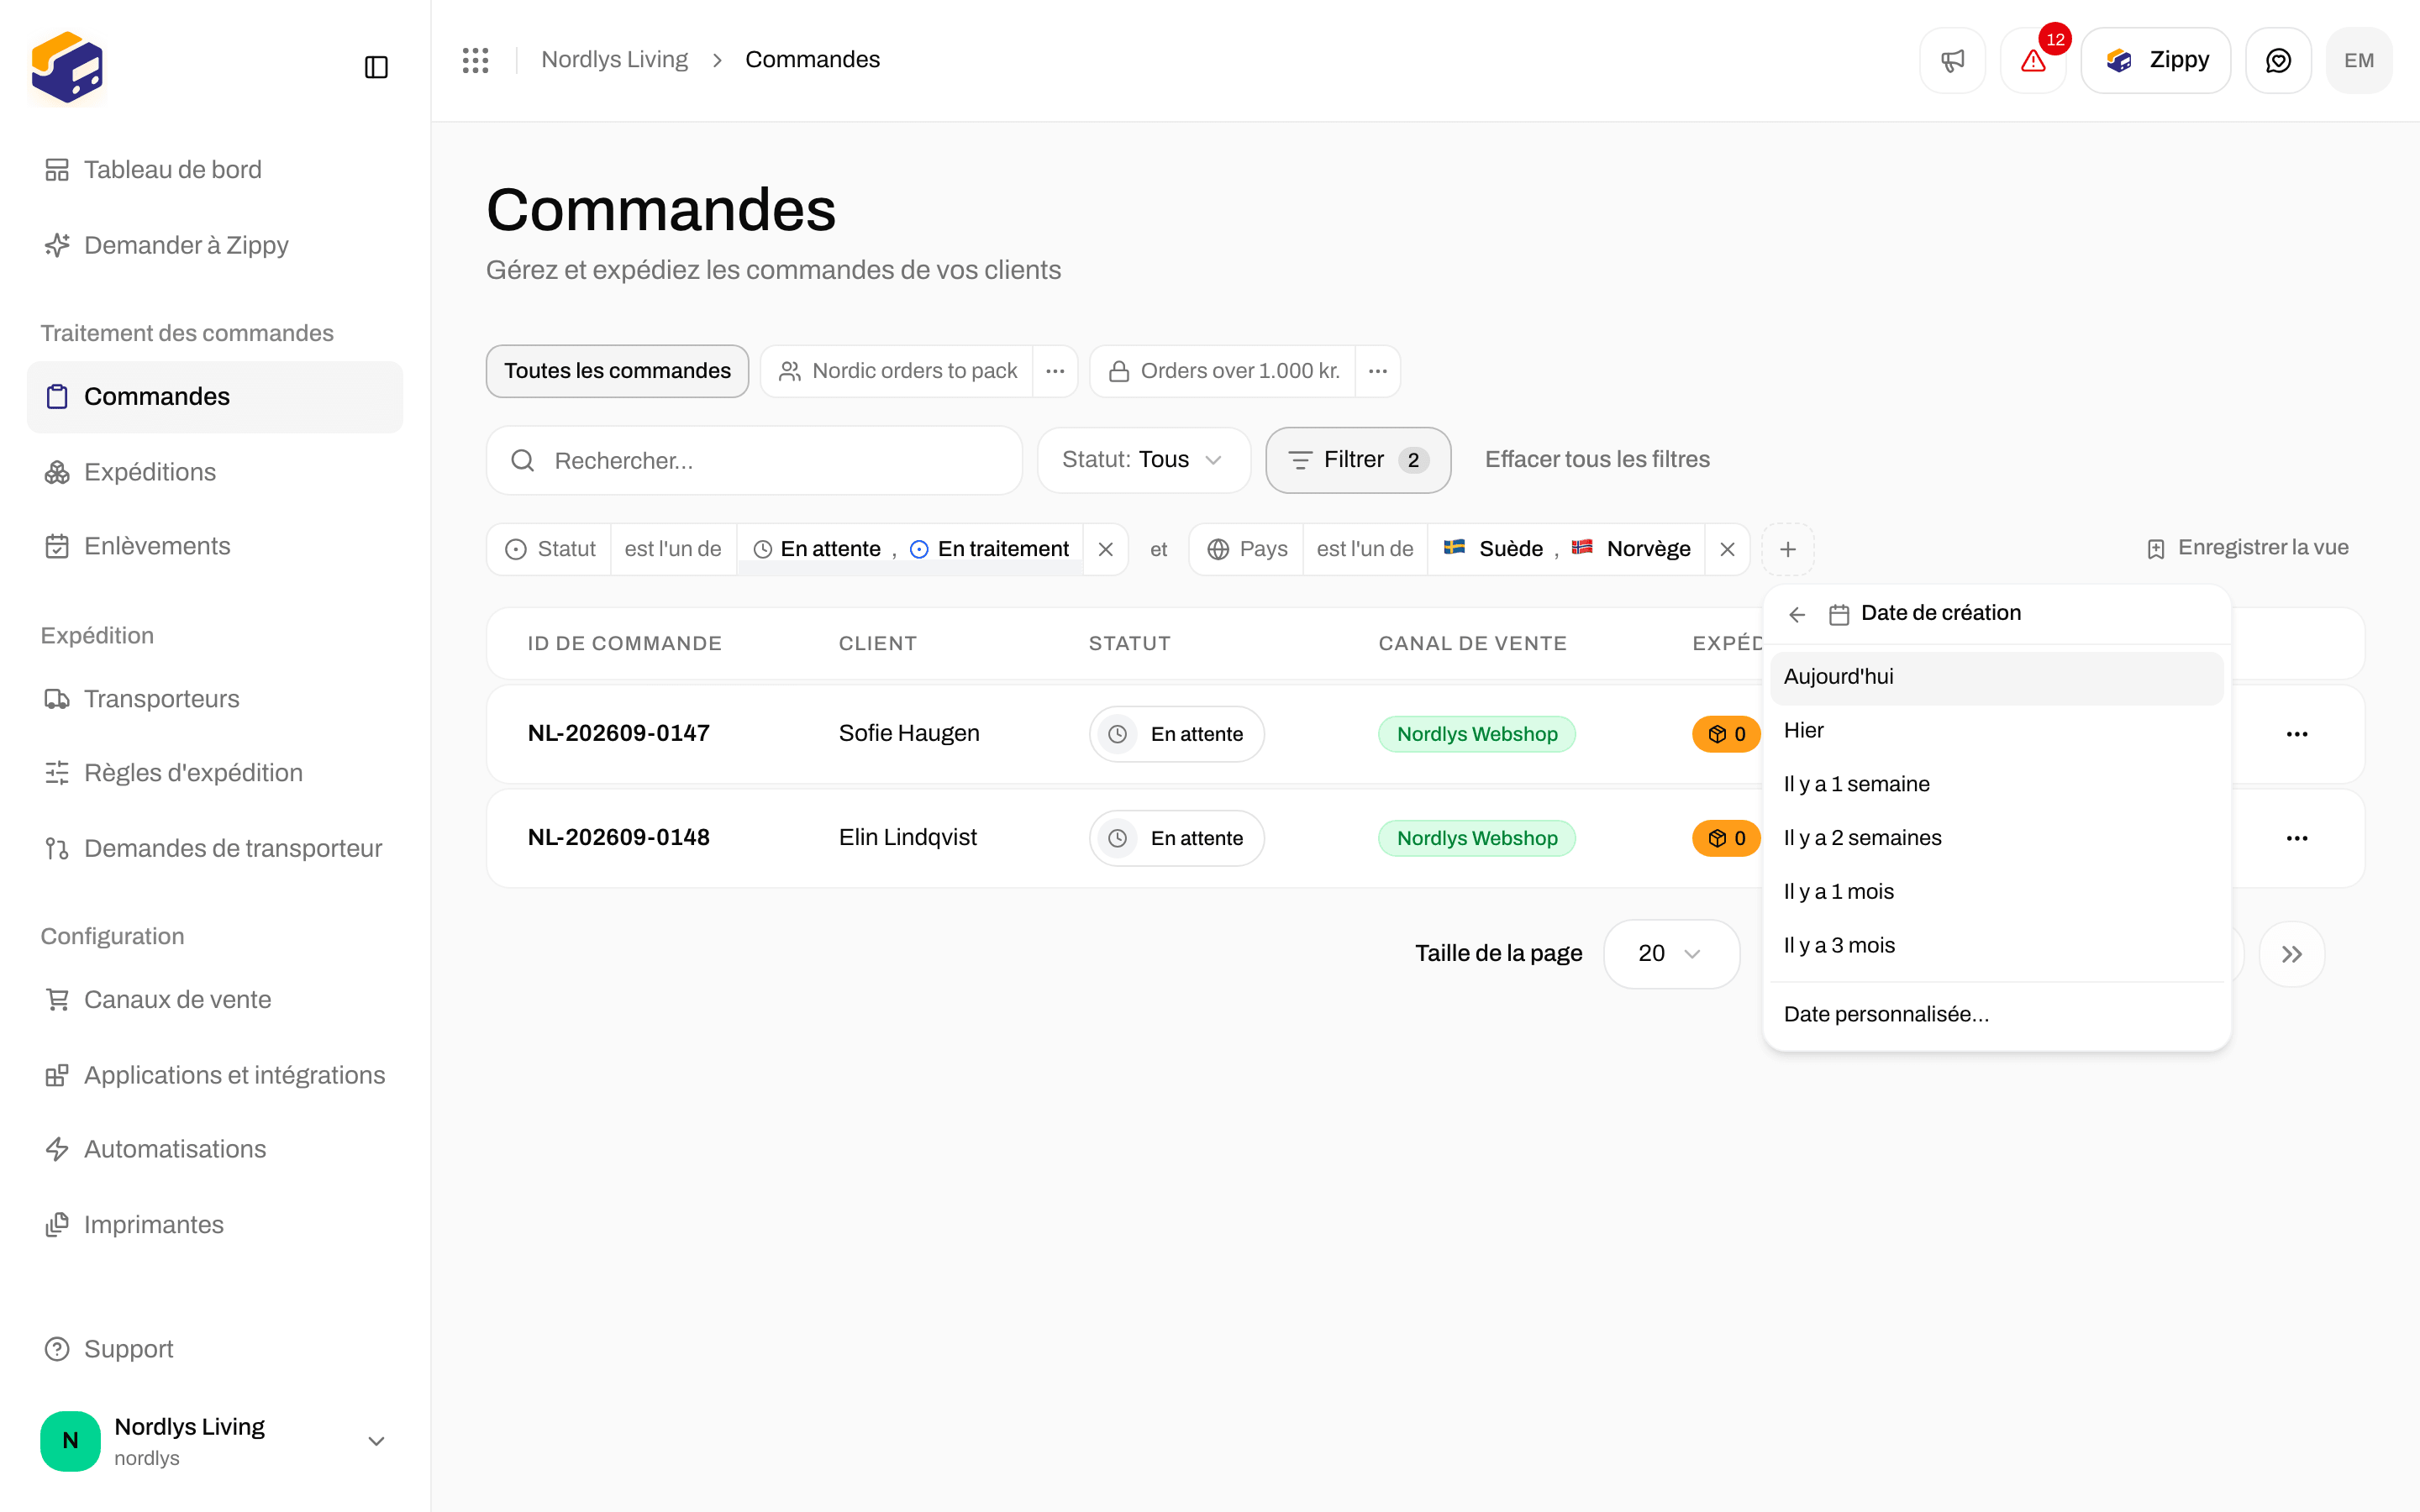
Task: Add a new filter with plus icon
Action: pyautogui.click(x=1788, y=549)
